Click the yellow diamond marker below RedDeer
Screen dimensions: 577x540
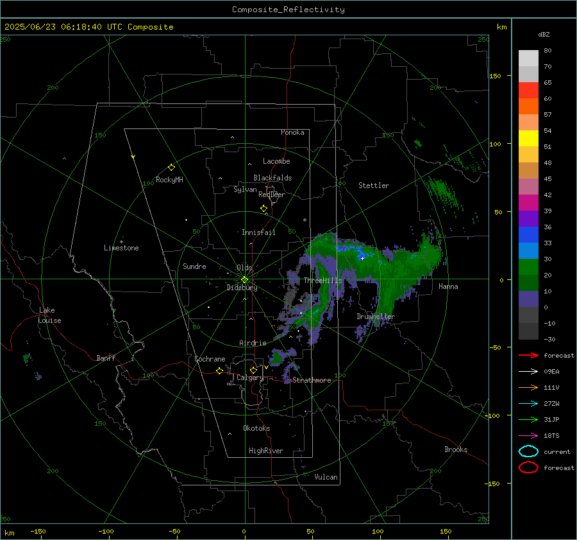coord(263,209)
